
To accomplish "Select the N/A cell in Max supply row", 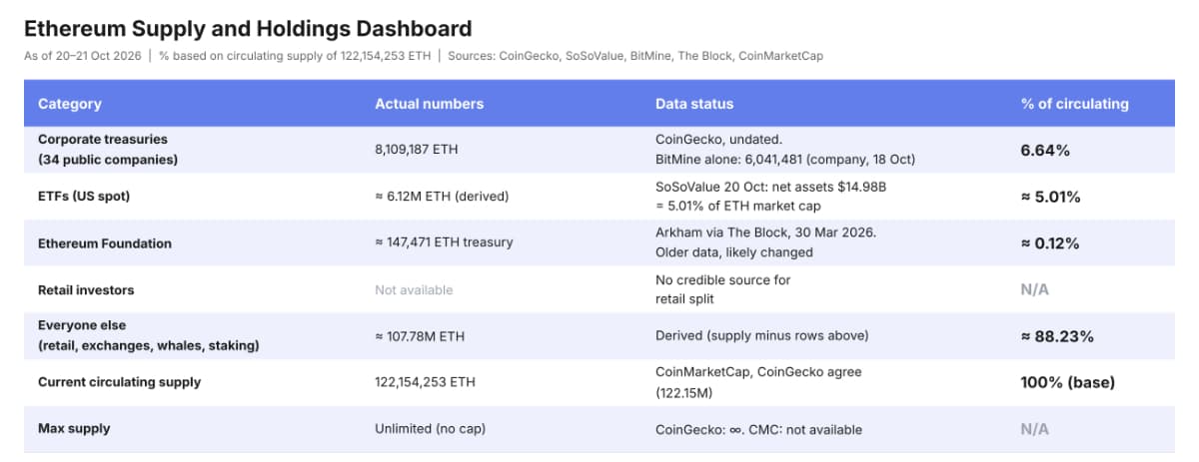I will click(x=1035, y=429).
